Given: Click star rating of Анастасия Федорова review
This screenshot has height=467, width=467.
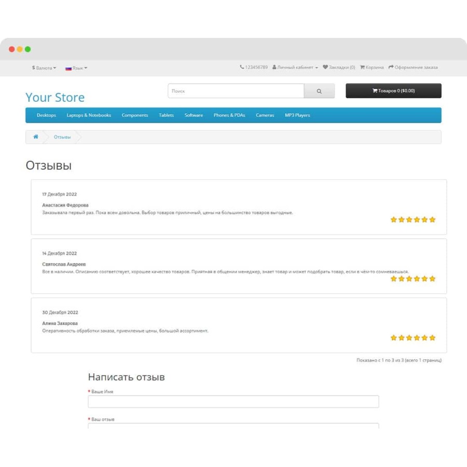Looking at the screenshot, I should (x=413, y=220).
